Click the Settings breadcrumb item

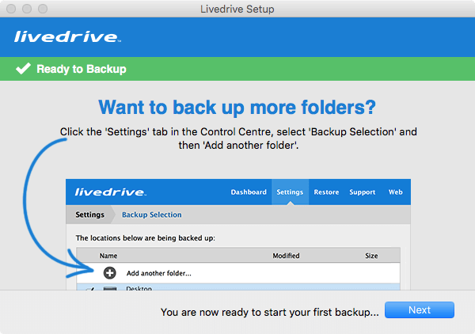(x=90, y=214)
